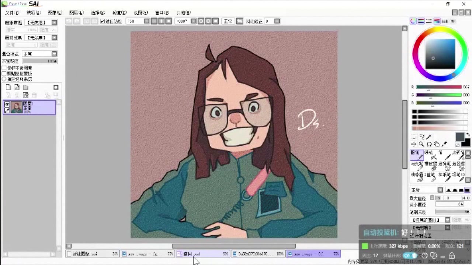Select the eraser preset in brush tray
Screen dimensions: 472x265
431,166
